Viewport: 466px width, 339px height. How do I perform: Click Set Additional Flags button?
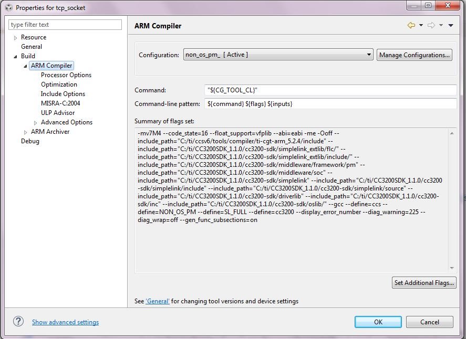(424, 283)
